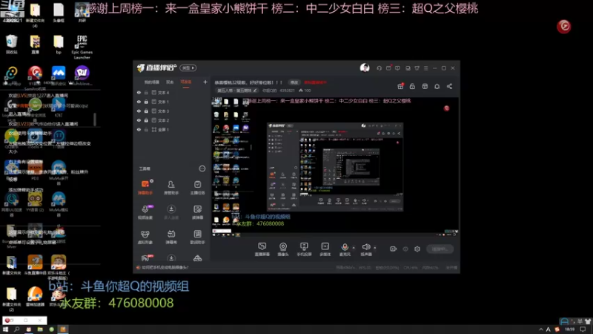Open the Windows notification center icon

pos(583,330)
